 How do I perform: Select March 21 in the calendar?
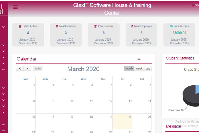[142, 122]
